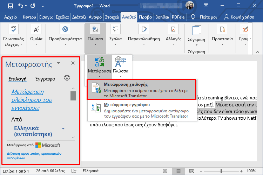The image size is (263, 175).
Task: Select the Επιλογή tab in translator
Action: [18, 79]
